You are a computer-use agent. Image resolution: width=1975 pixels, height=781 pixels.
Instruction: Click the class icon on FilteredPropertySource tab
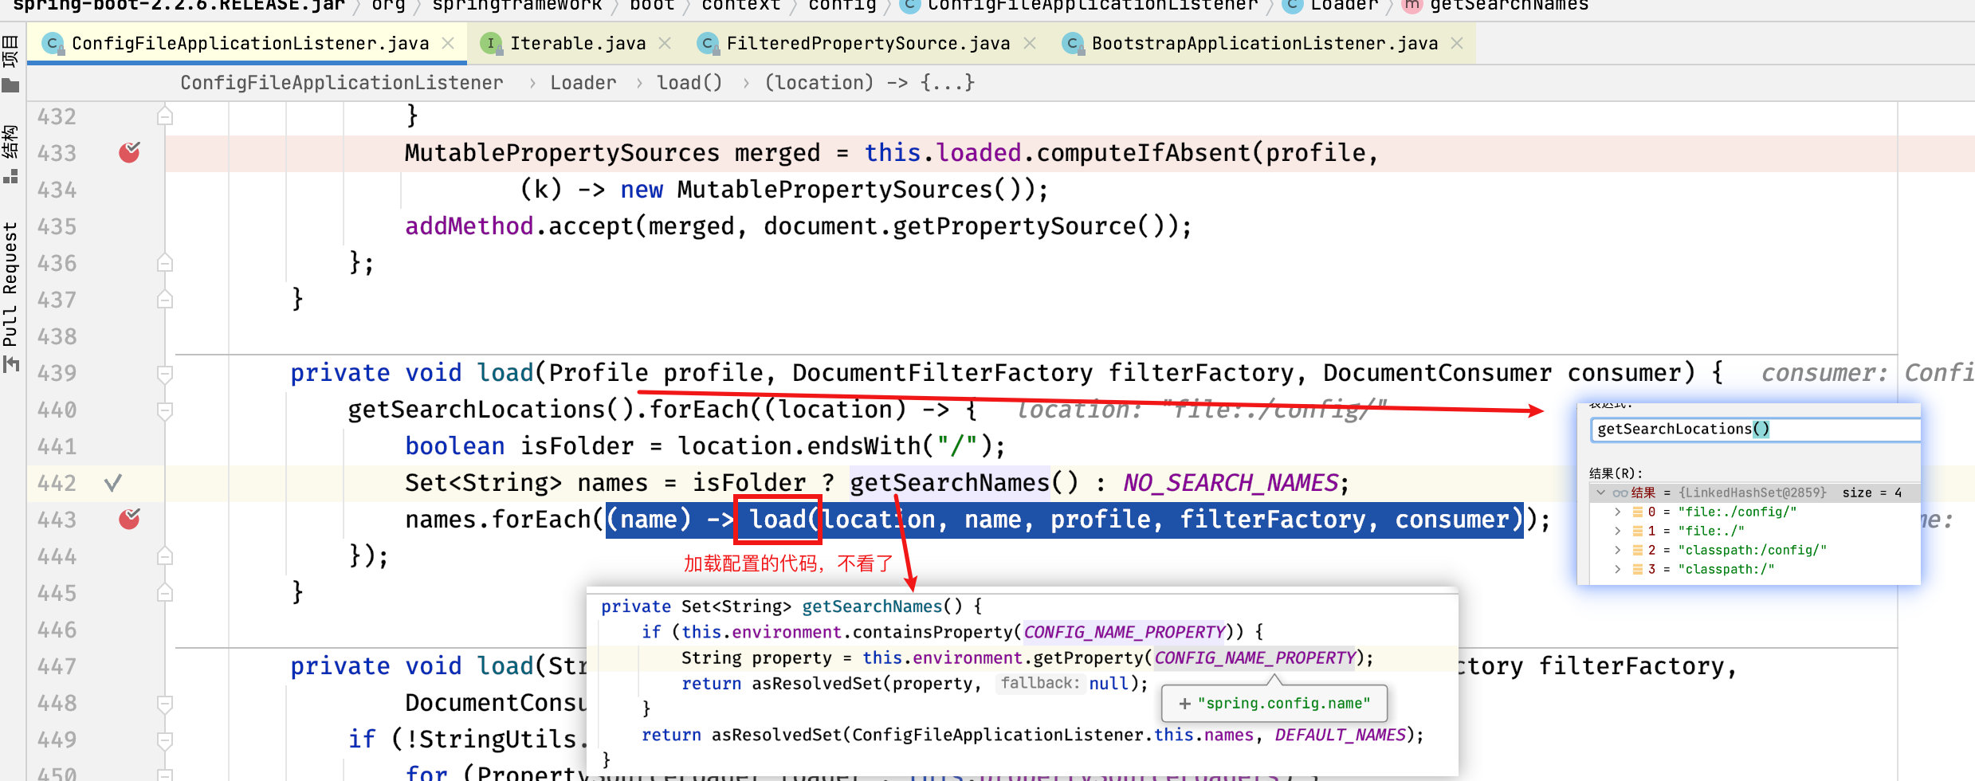click(707, 44)
